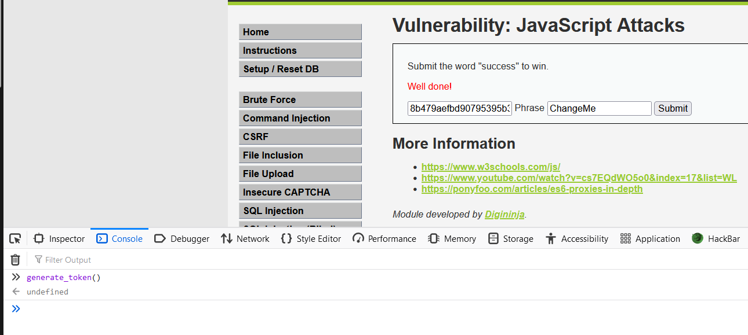Click the Submit button
748x335 pixels.
(x=673, y=108)
